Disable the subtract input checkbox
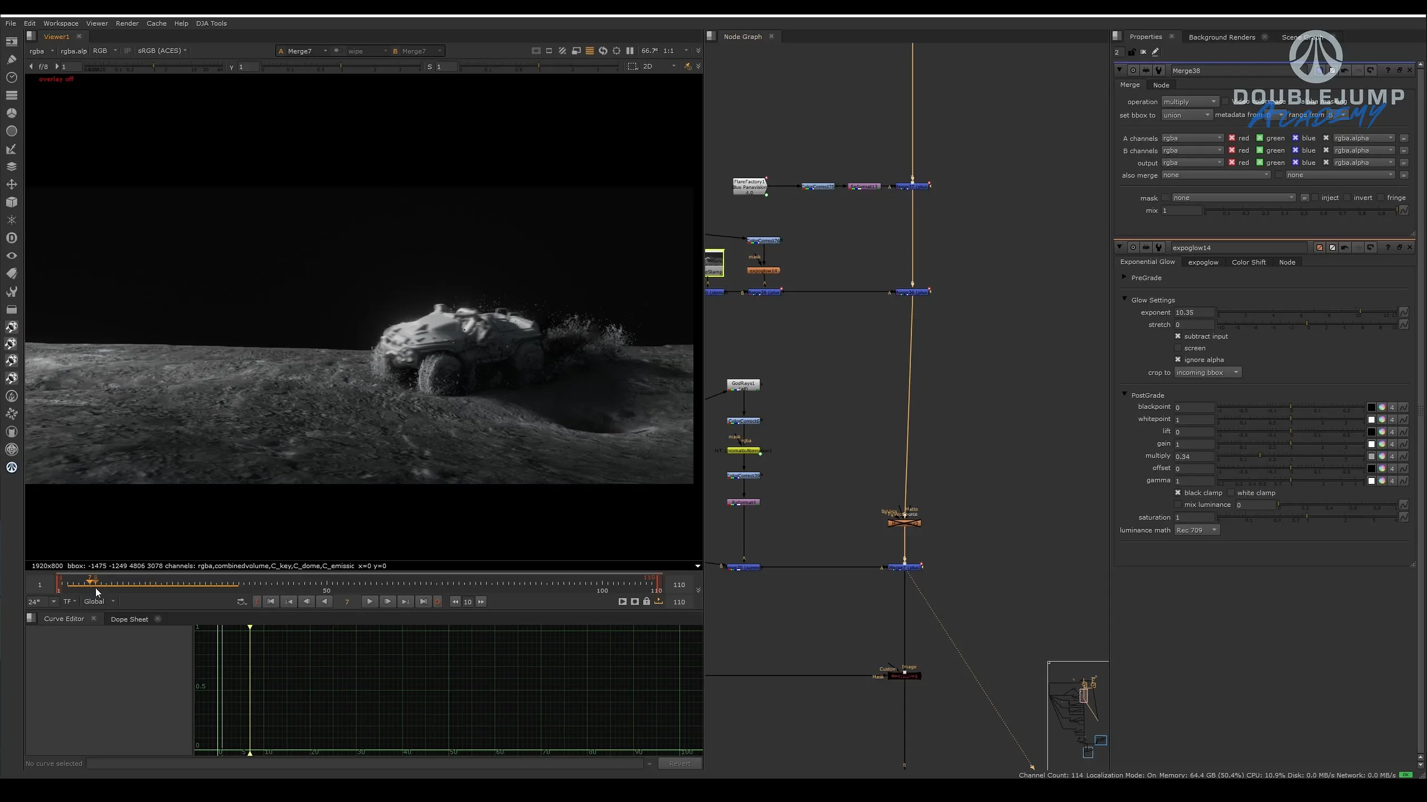 coord(1178,336)
